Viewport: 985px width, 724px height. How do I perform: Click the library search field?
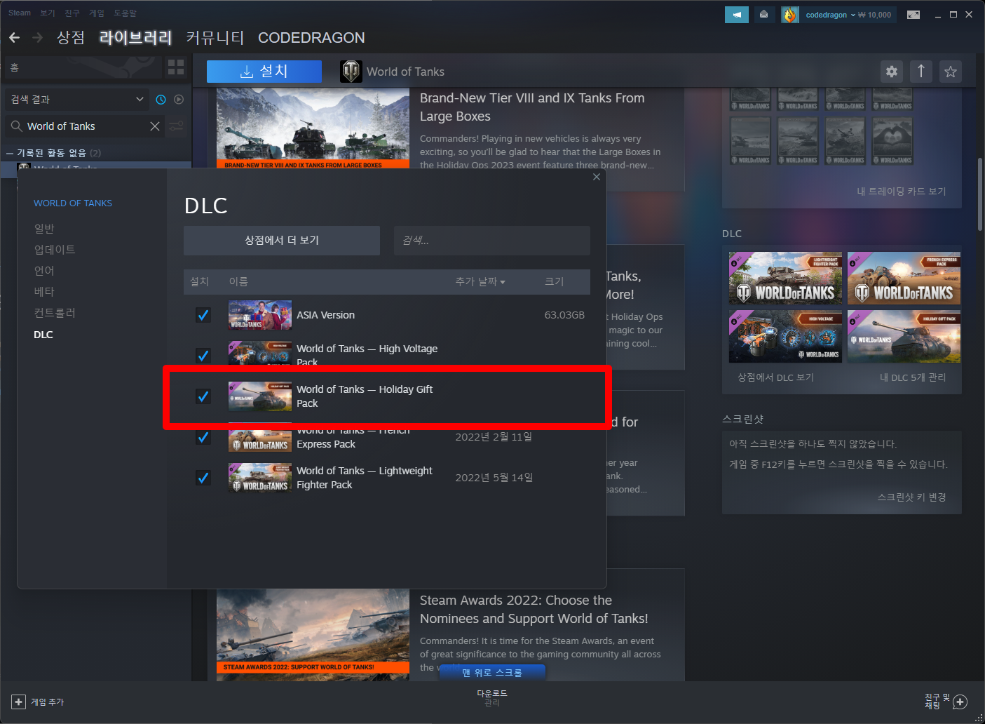[x=86, y=126]
